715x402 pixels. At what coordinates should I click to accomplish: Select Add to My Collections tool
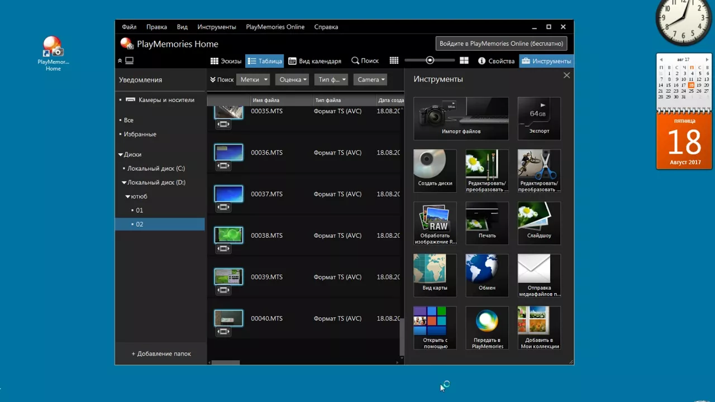click(x=539, y=328)
